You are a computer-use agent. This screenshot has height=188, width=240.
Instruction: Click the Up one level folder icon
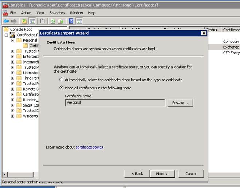point(24,21)
